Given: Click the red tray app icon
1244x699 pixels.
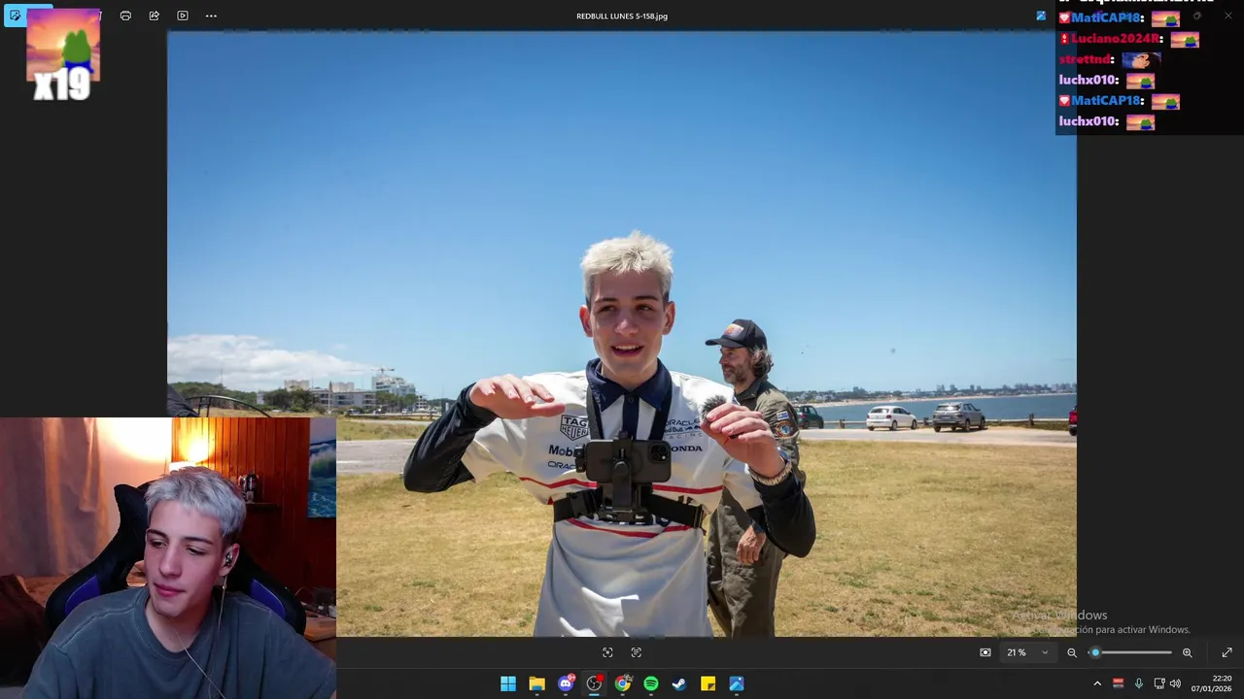Looking at the screenshot, I should tap(1118, 683).
